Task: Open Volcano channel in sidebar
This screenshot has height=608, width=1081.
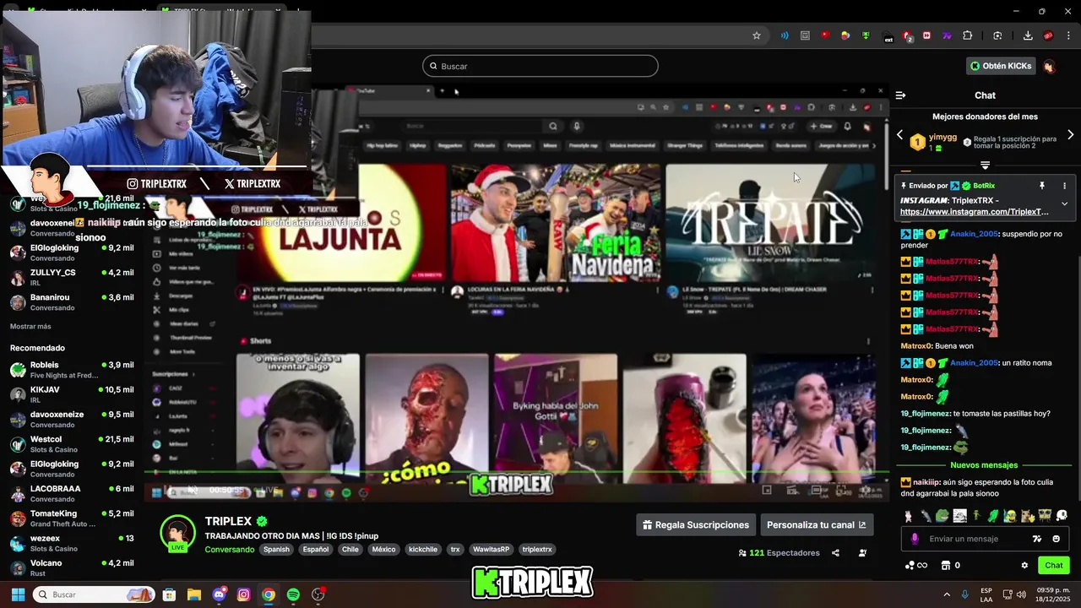Action: pos(72,567)
